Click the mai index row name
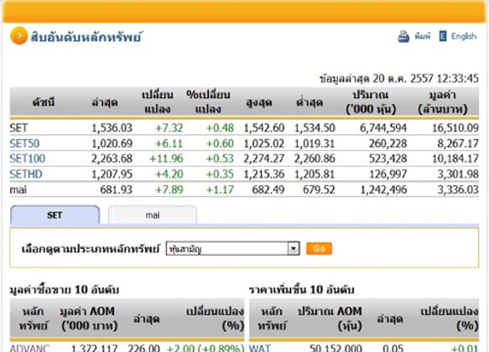The width and height of the screenshot is (489, 352). [18, 189]
